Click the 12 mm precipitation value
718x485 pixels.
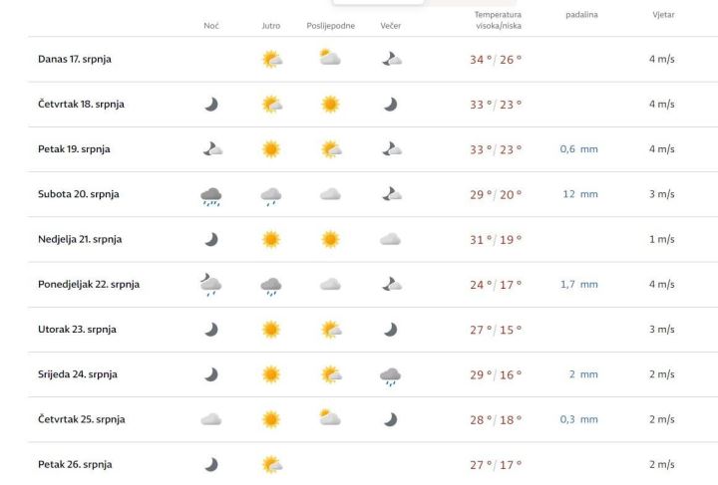pos(580,194)
